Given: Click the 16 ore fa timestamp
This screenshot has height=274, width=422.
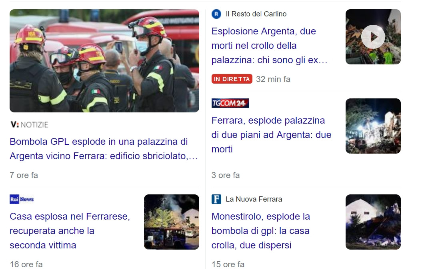Looking at the screenshot, I should pyautogui.click(x=26, y=264).
